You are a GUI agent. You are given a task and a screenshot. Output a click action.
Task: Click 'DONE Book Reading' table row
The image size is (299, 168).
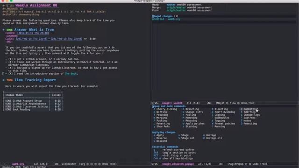pyautogui.click(x=33, y=110)
